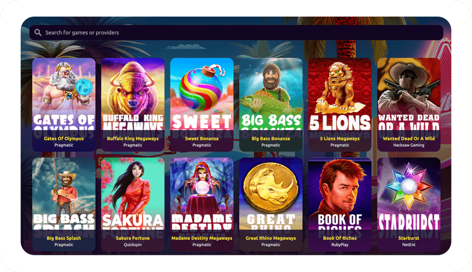Launch the Big Bass Splash game tile
472x272 pixels.
pos(64,204)
